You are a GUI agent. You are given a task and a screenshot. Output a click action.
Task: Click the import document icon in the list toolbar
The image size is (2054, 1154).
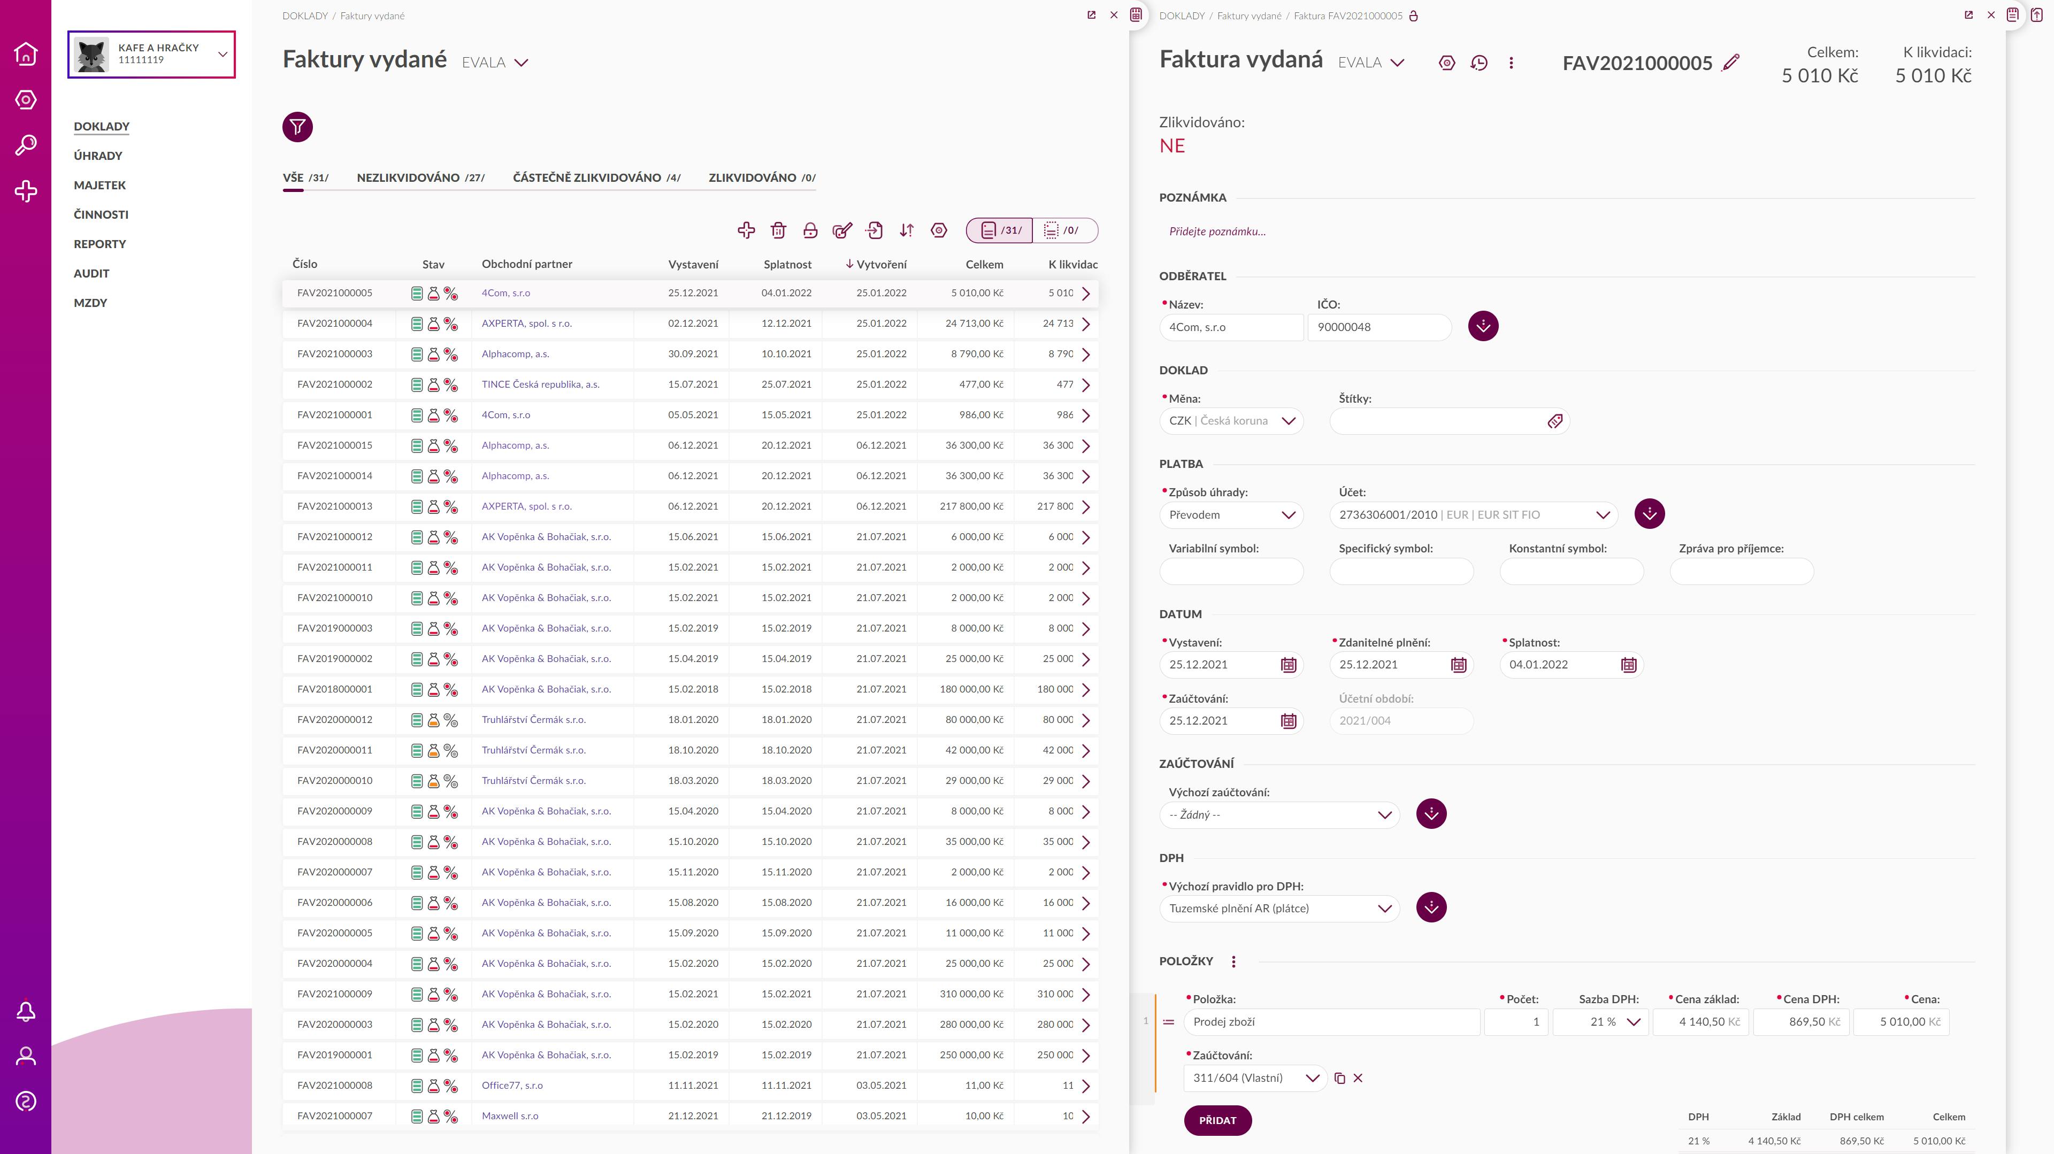[x=875, y=230]
